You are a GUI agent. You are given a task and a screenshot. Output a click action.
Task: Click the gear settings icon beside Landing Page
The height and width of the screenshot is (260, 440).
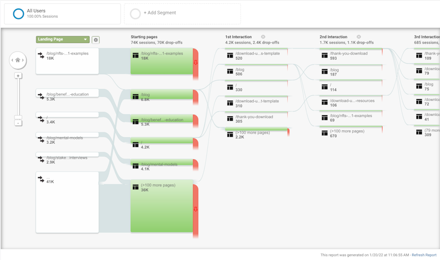[96, 40]
